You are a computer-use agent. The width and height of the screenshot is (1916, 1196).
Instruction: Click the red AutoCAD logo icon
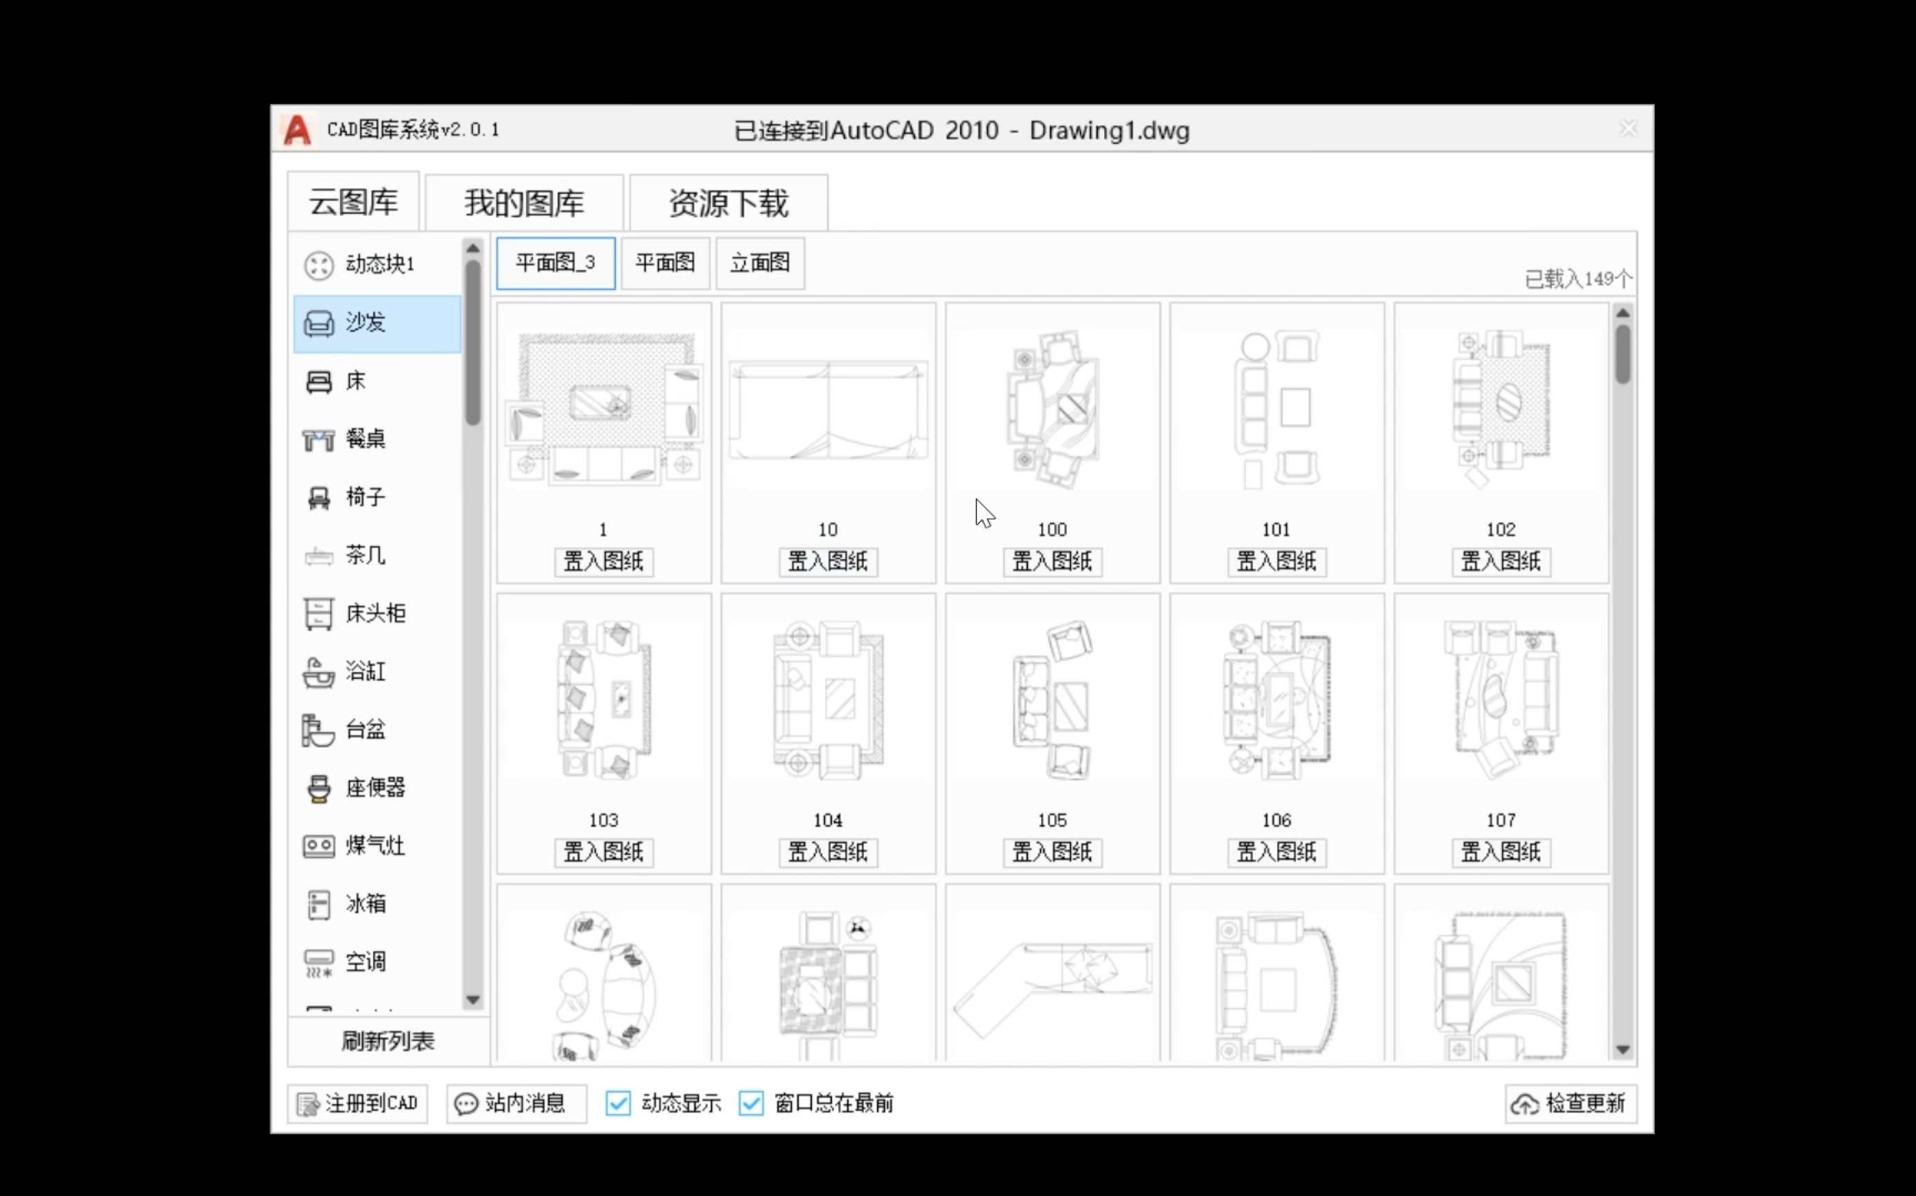click(x=298, y=129)
